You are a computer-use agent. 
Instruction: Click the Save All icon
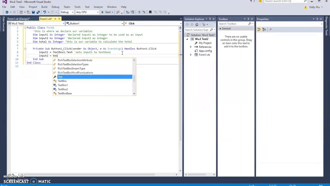coord(38,12)
